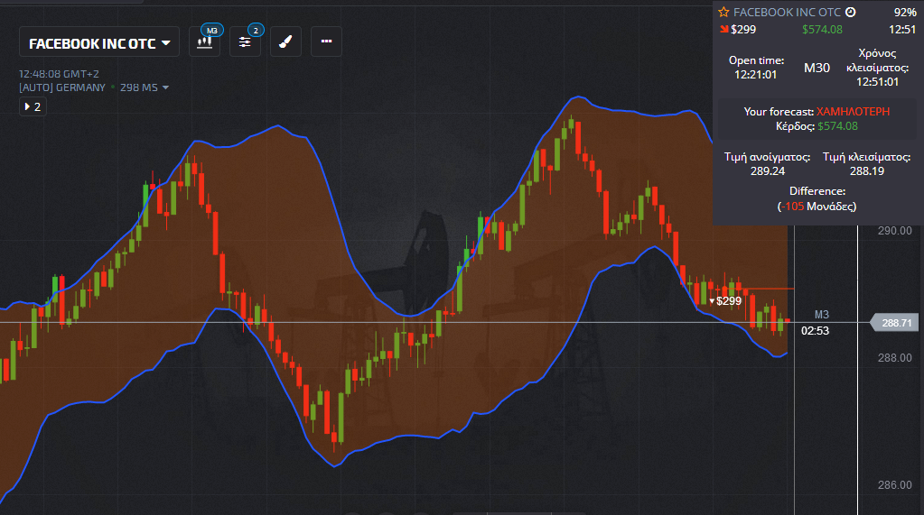Screen dimensions: 924x515
Task: Click the clock icon beside Facebook OTC title
Action: (x=850, y=12)
